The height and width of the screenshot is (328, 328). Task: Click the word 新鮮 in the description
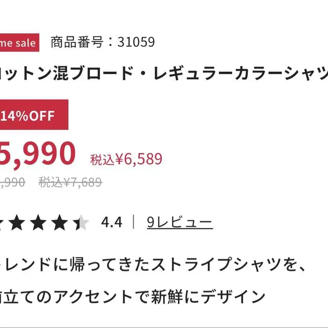[x=167, y=297]
